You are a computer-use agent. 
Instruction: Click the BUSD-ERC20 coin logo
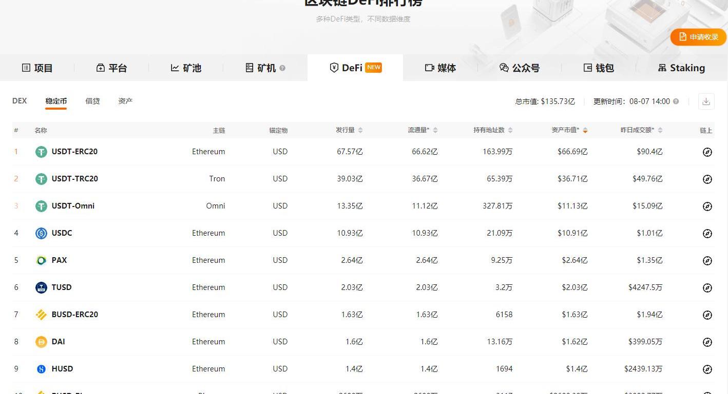[41, 315]
